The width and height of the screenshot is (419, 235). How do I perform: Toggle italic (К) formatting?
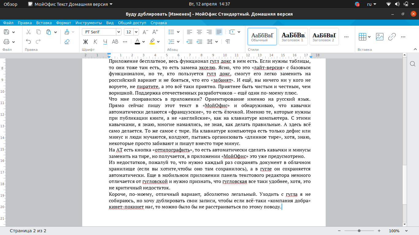pos(95,42)
